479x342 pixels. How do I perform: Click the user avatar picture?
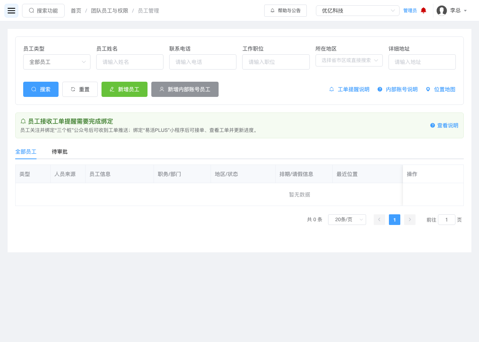coord(442,11)
